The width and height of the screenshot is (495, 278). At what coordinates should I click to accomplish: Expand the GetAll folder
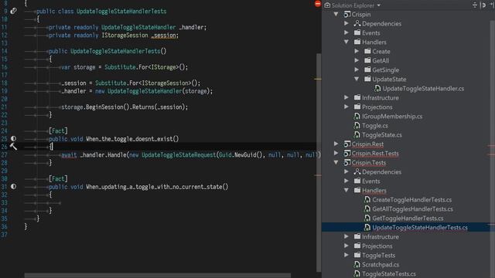coord(357,60)
